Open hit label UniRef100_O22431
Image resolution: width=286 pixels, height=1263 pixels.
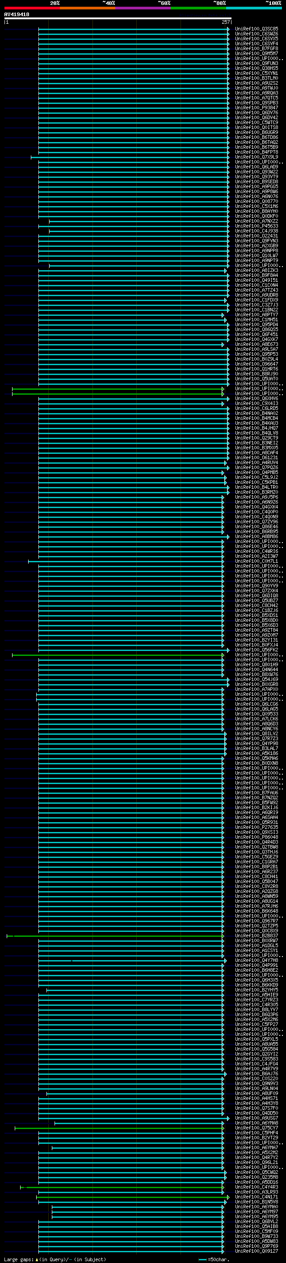[x=257, y=236]
